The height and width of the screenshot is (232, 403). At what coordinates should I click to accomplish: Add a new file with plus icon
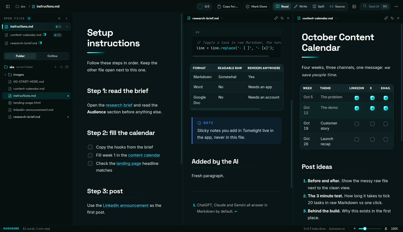point(55,67)
